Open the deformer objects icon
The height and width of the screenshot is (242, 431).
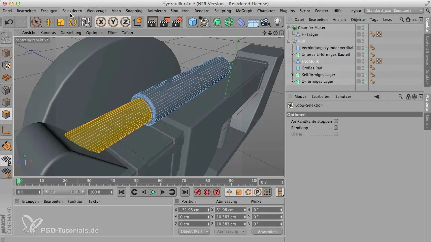[x=241, y=23]
